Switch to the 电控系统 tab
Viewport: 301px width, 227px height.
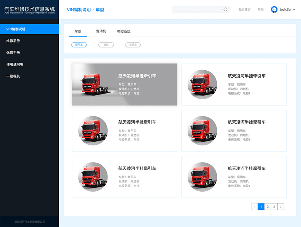tap(124, 31)
